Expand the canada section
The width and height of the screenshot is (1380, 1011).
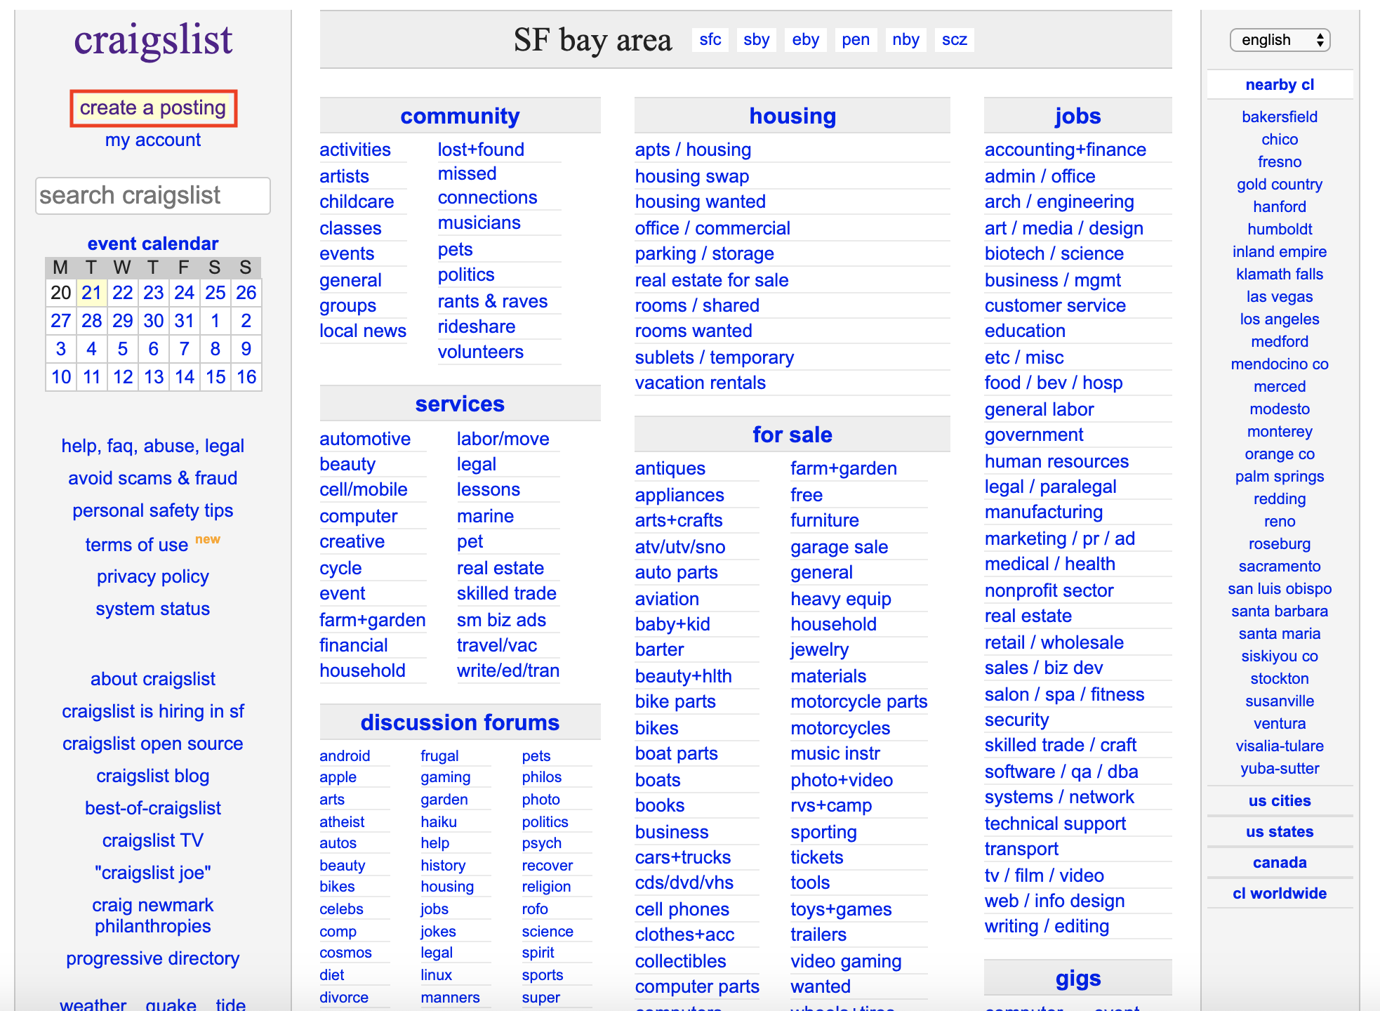[x=1279, y=863]
